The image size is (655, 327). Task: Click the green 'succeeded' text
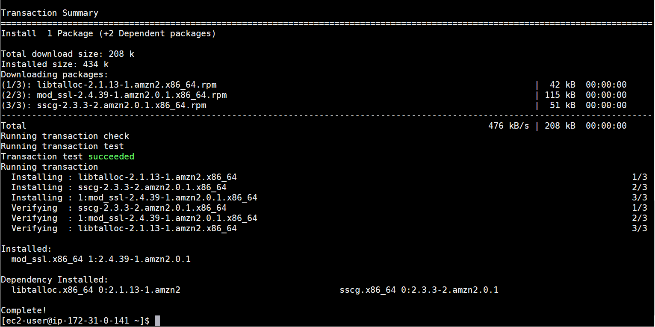pos(111,157)
